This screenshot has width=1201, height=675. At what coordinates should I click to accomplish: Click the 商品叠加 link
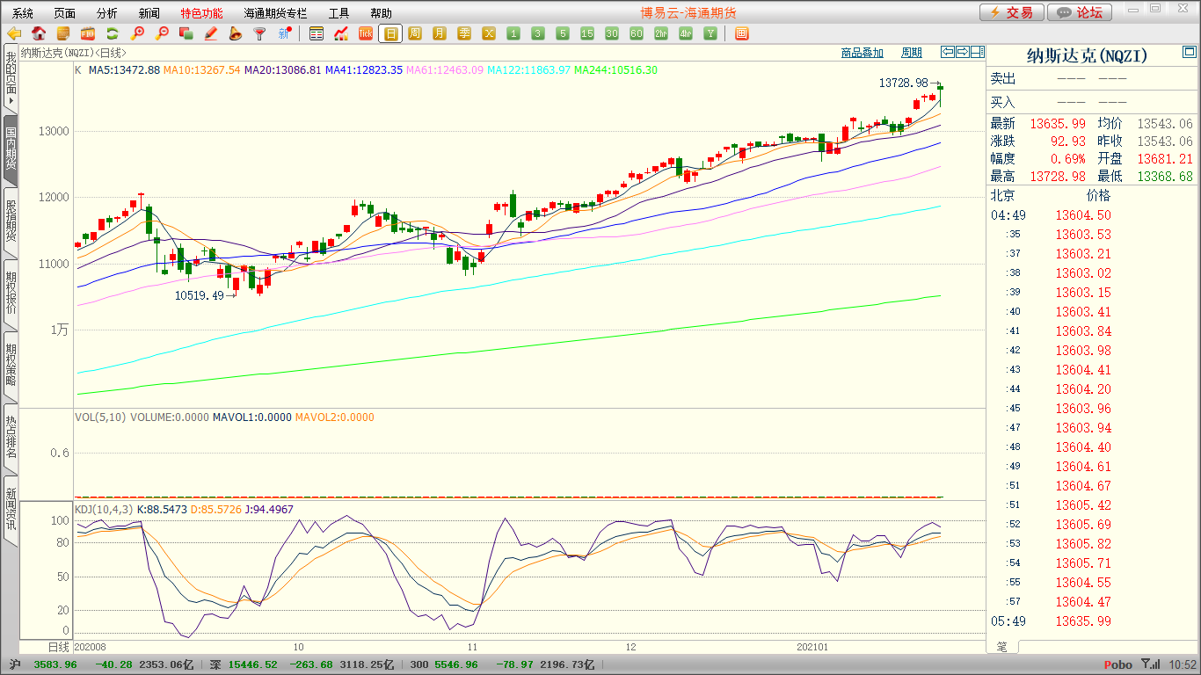pyautogui.click(x=862, y=53)
